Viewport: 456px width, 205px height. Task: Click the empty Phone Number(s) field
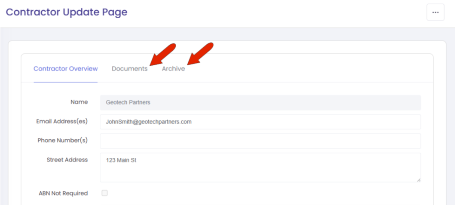point(260,141)
